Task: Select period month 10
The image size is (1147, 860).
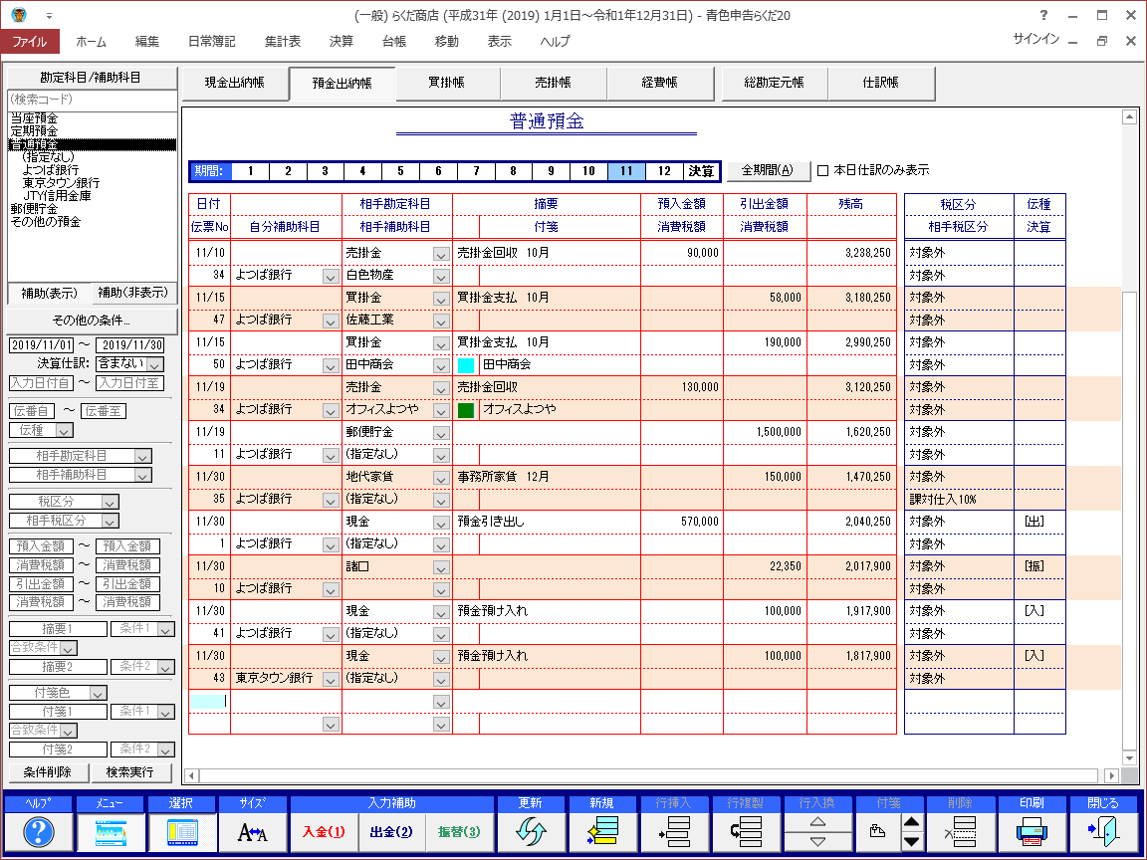Action: [x=588, y=171]
